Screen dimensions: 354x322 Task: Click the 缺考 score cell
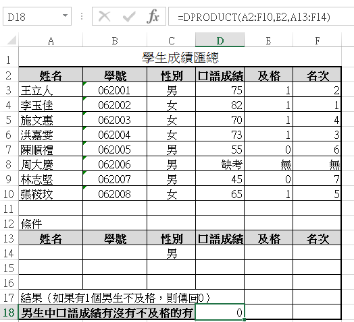(x=220, y=164)
